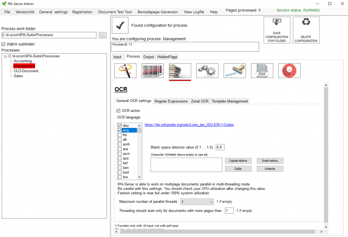Enable the fra language checkbox

click(120, 135)
